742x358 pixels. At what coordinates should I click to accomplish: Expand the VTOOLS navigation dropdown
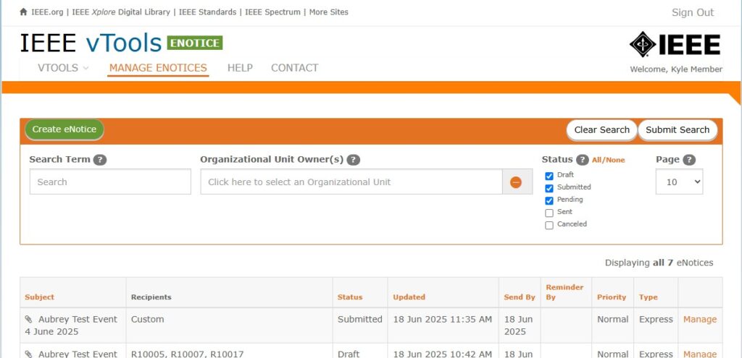[x=64, y=67]
